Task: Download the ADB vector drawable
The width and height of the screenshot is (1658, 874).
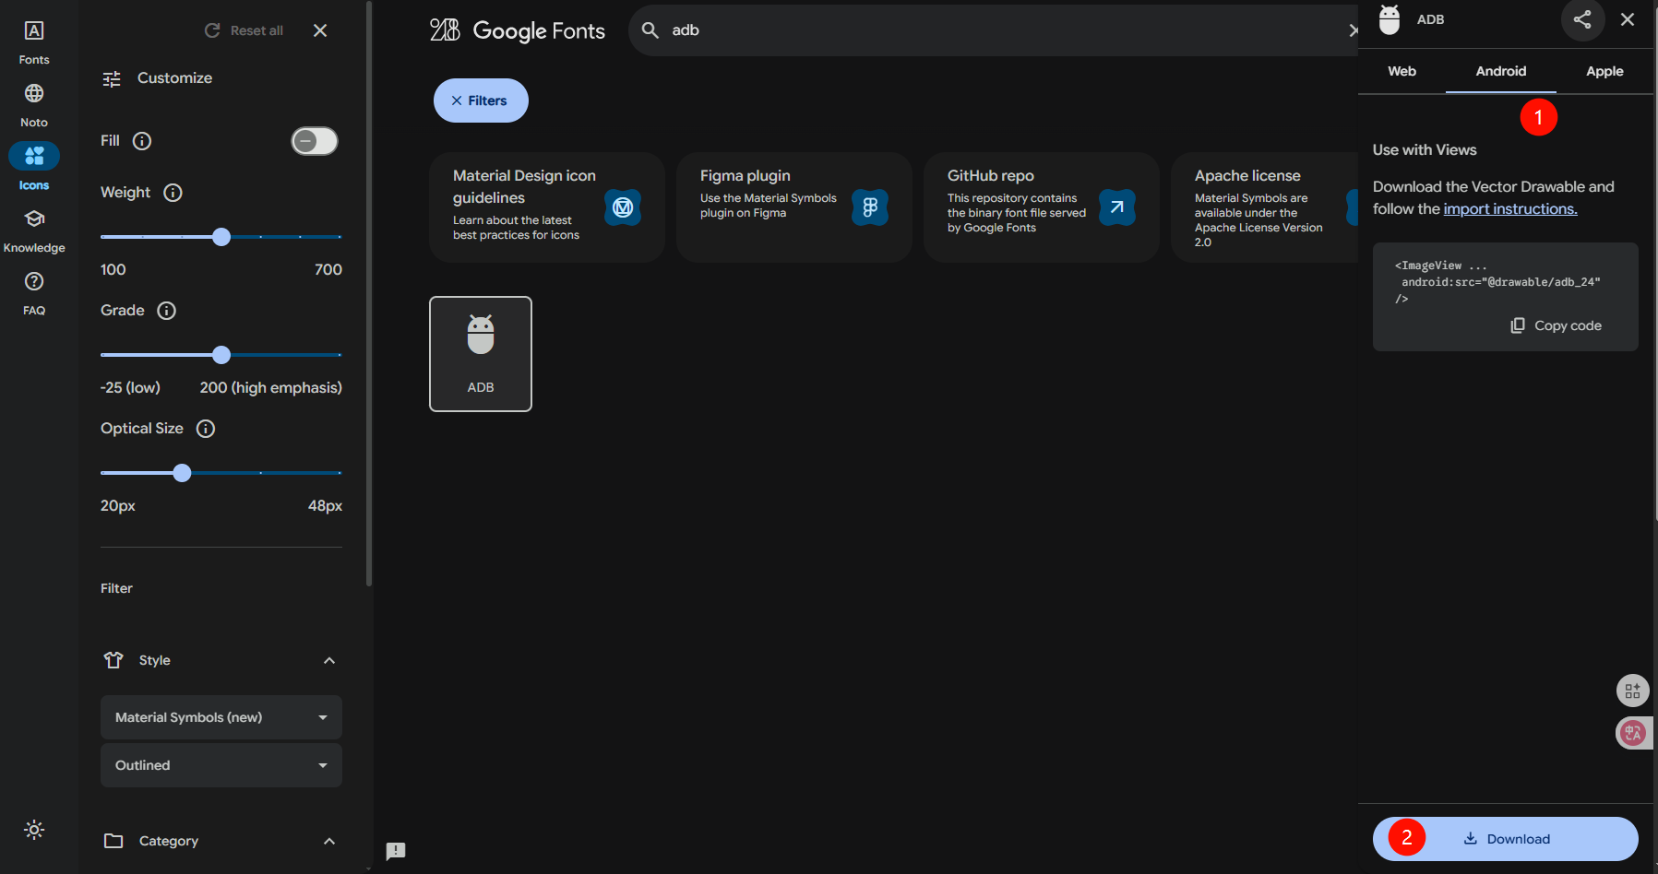Action: click(1506, 839)
